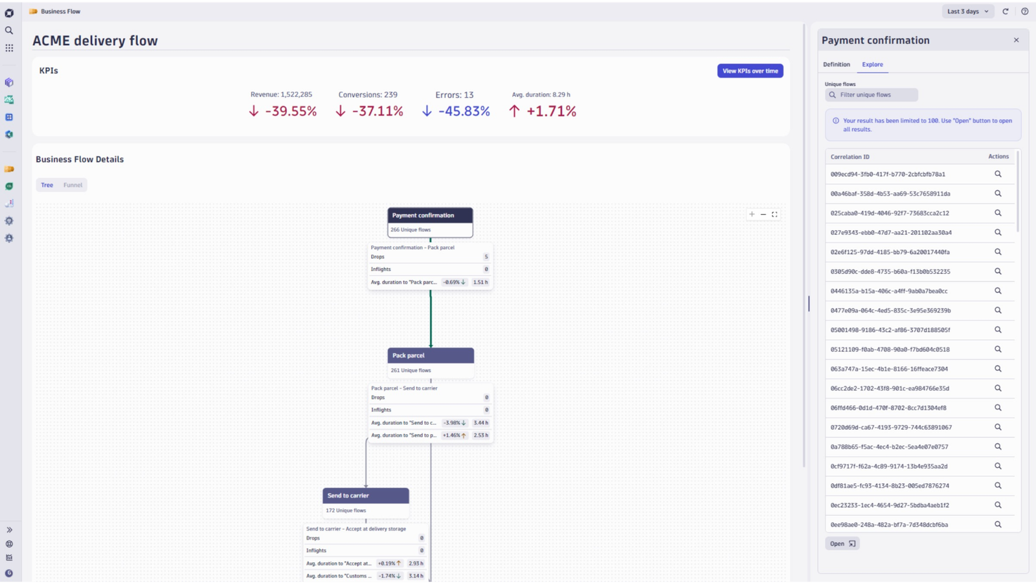Fit flow tree to screen icon

[774, 214]
